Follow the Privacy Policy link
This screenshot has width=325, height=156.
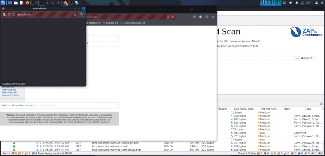(x=18, y=105)
